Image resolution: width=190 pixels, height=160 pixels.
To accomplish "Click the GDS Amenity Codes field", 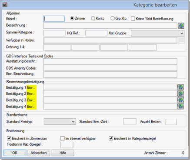I will 110,68.
